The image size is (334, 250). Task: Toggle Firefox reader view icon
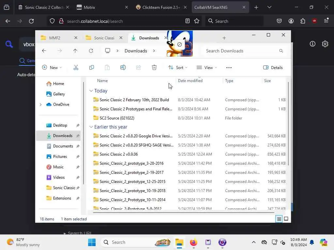(x=188, y=21)
